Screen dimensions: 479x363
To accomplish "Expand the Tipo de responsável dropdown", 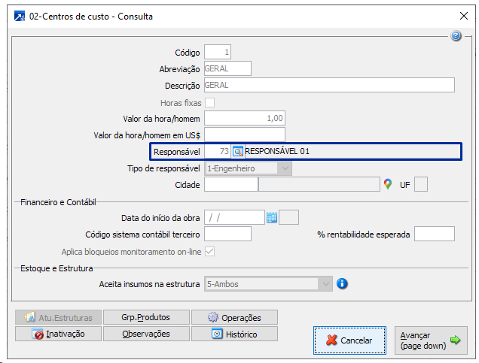I will pyautogui.click(x=285, y=168).
